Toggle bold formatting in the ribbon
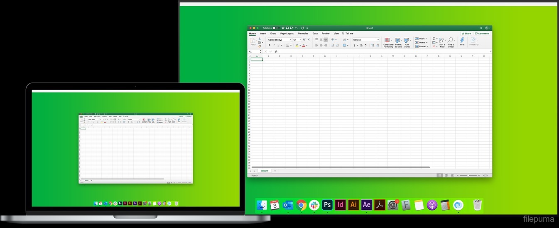Image resolution: width=559 pixels, height=228 pixels. (269, 45)
